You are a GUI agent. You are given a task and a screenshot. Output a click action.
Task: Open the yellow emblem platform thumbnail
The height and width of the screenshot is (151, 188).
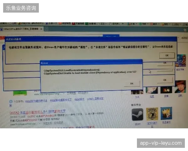tap(152, 114)
